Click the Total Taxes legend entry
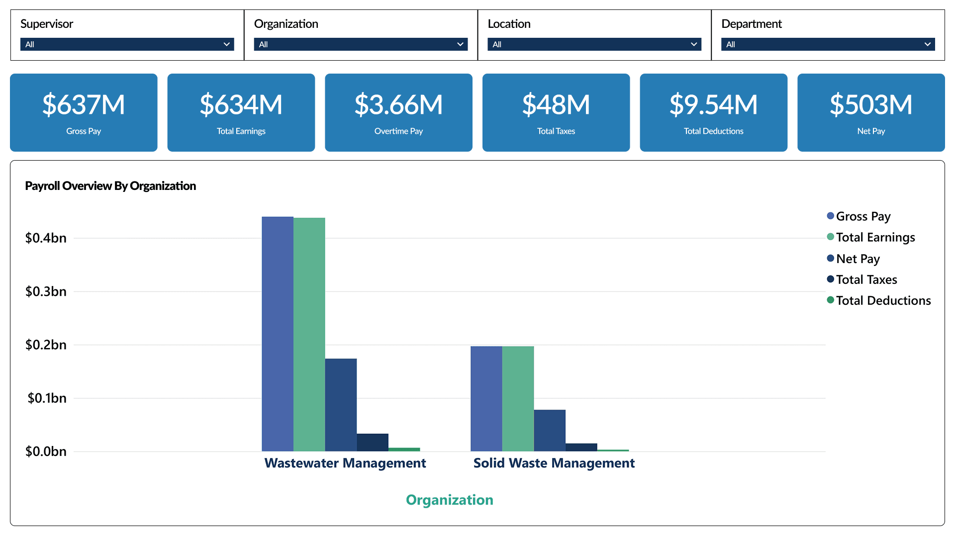Image resolution: width=955 pixels, height=537 pixels. pos(866,279)
